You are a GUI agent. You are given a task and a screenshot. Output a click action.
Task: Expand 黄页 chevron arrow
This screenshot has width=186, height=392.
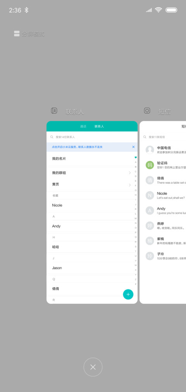[x=130, y=185]
